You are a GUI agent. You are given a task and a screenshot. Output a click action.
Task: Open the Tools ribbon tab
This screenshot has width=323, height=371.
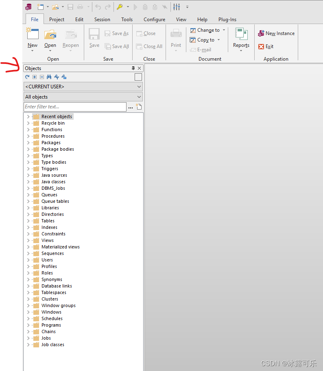(x=127, y=20)
